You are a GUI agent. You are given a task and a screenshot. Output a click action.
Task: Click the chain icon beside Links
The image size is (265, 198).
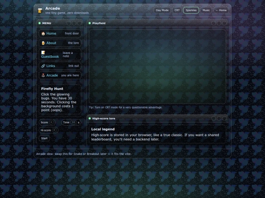pyautogui.click(x=43, y=66)
